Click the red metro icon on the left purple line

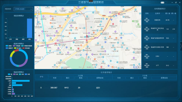tap(56, 43)
